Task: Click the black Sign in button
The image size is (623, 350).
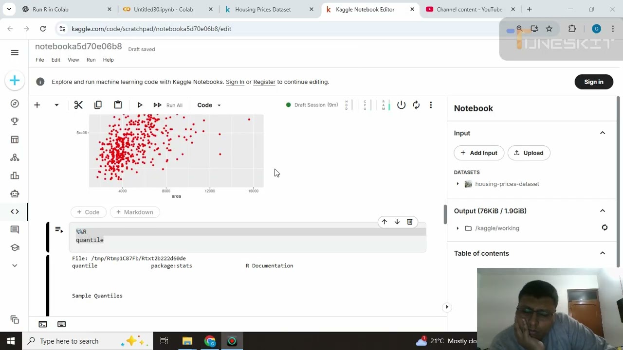Action: pyautogui.click(x=594, y=82)
